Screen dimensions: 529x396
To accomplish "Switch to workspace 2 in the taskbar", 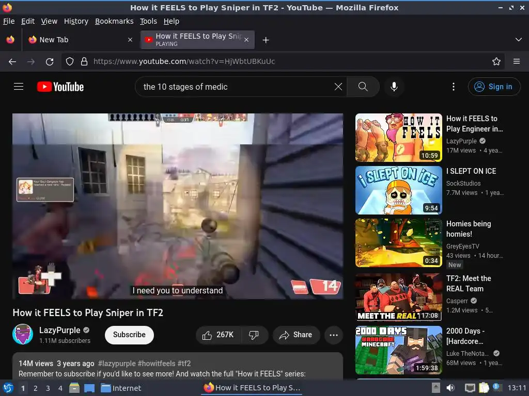I will [36, 388].
